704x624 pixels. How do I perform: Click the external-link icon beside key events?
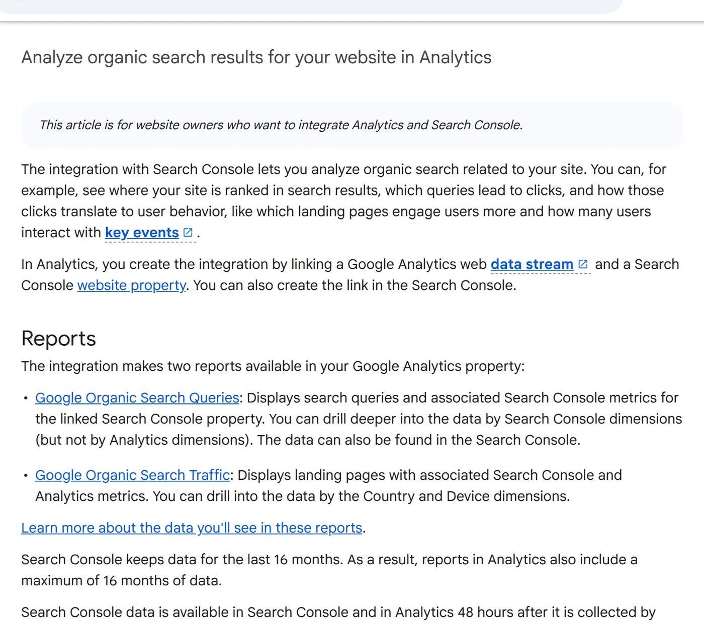point(188,233)
